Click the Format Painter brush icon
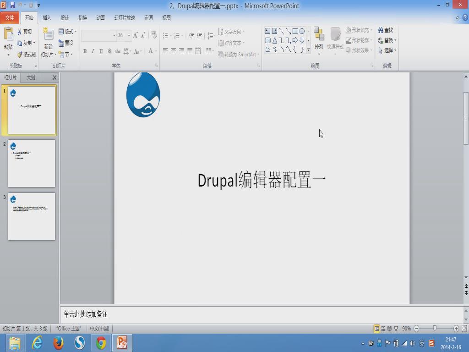 (x=19, y=55)
